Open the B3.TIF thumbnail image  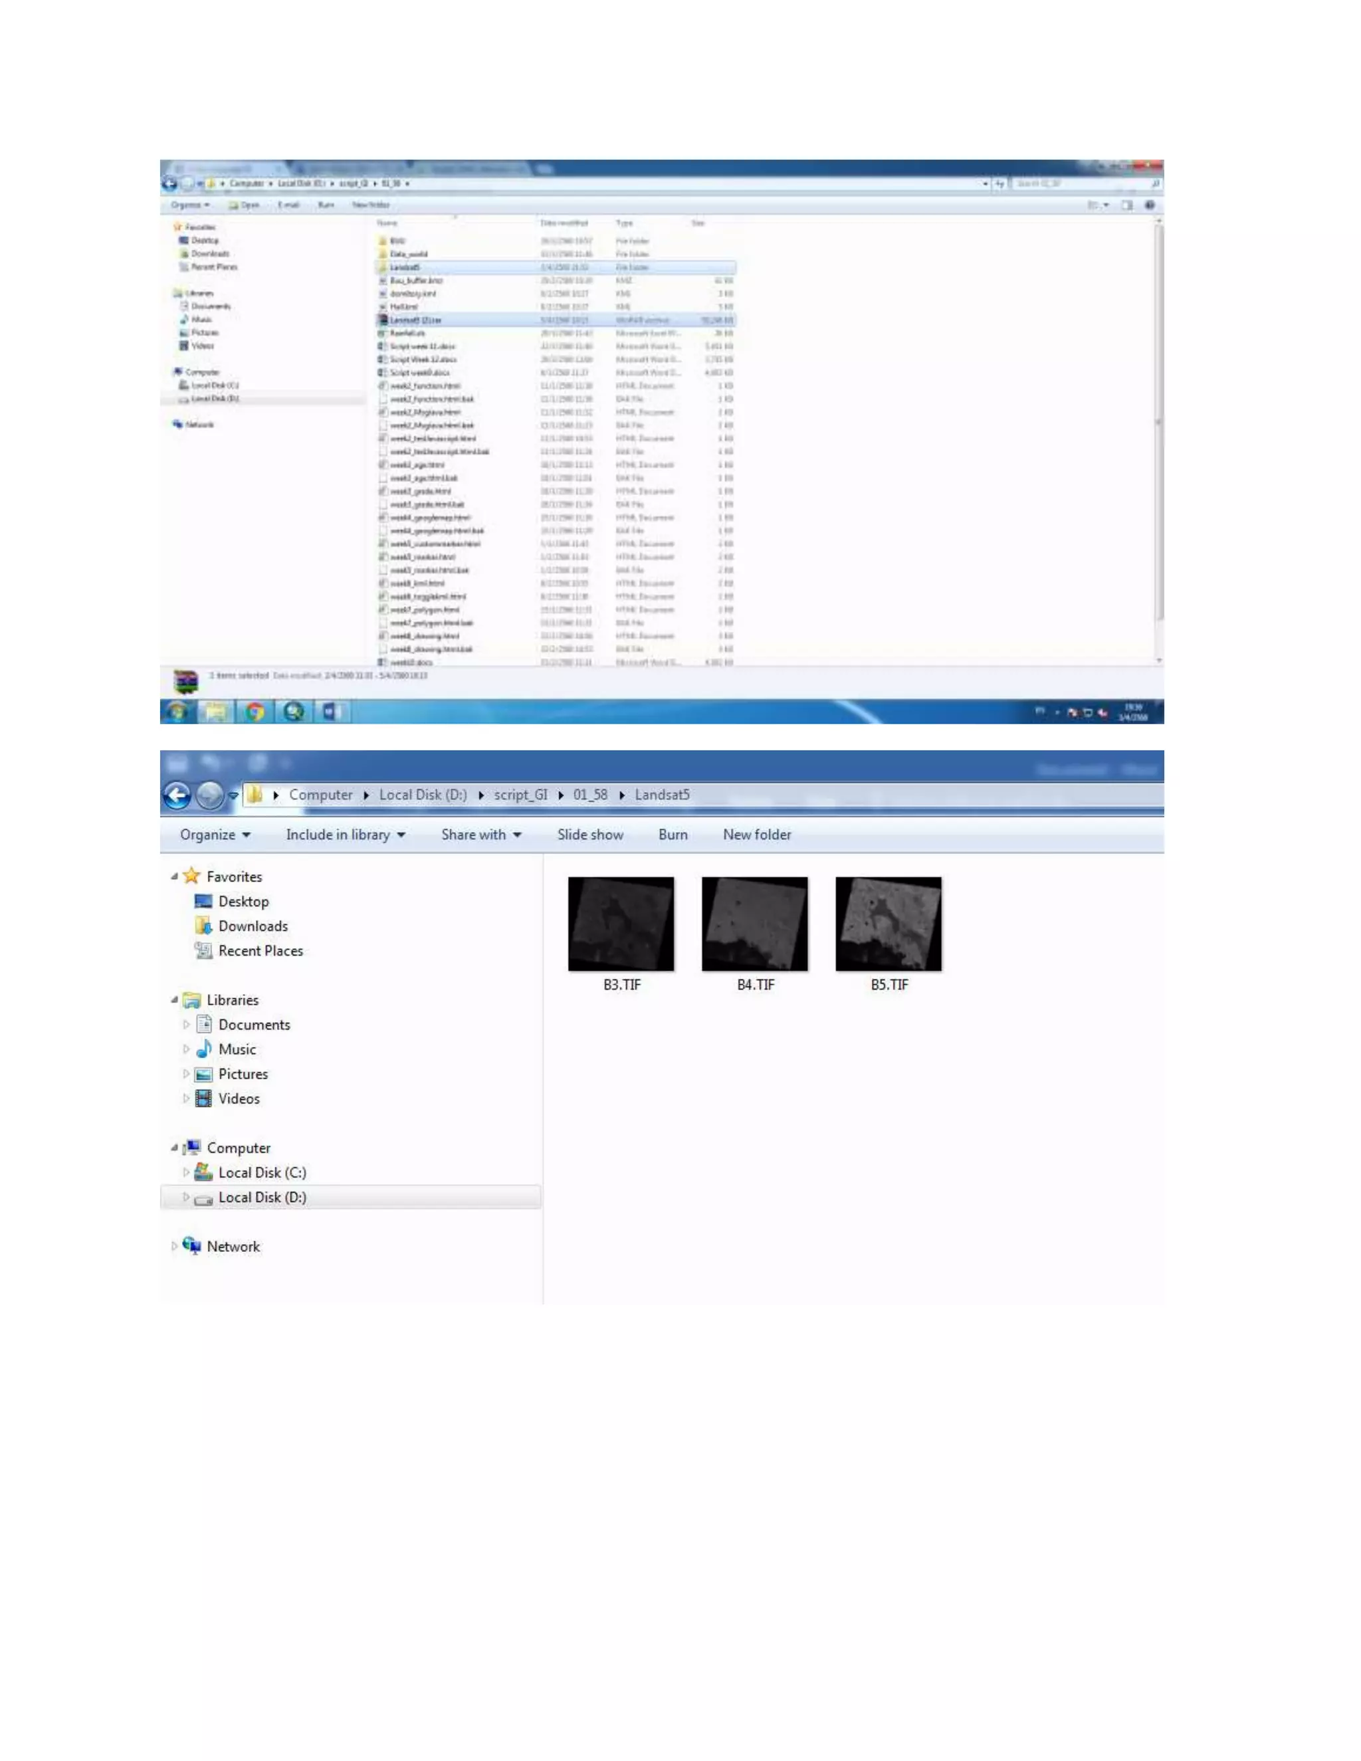tap(620, 923)
